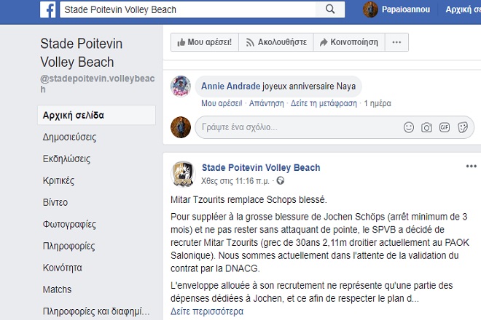Open Κριτικές in sidebar
Screen dimensions: 481x320
click(58, 180)
